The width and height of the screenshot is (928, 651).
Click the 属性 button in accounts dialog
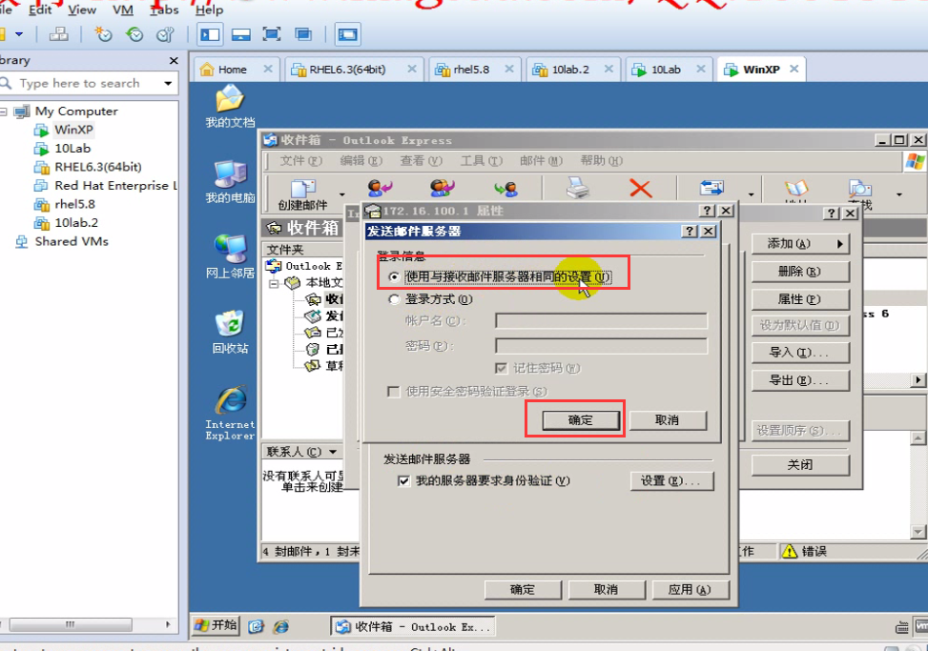(800, 299)
